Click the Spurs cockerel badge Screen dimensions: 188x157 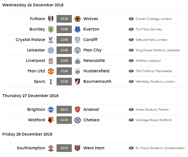click(x=51, y=82)
